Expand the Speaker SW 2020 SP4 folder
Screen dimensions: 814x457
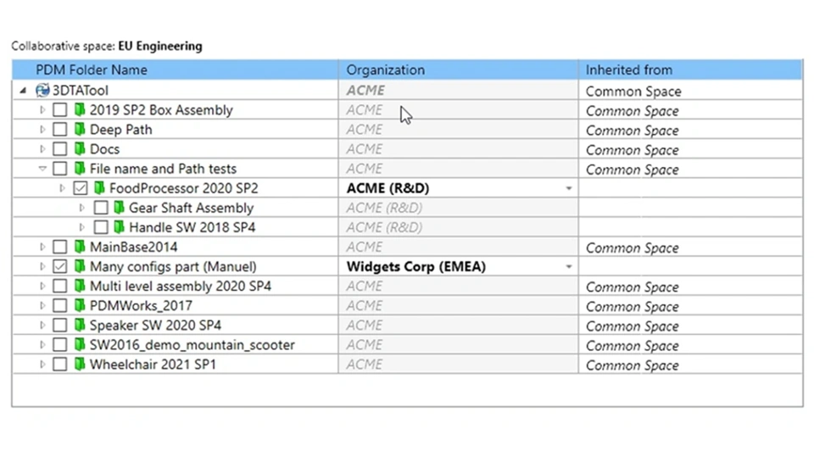tap(42, 326)
